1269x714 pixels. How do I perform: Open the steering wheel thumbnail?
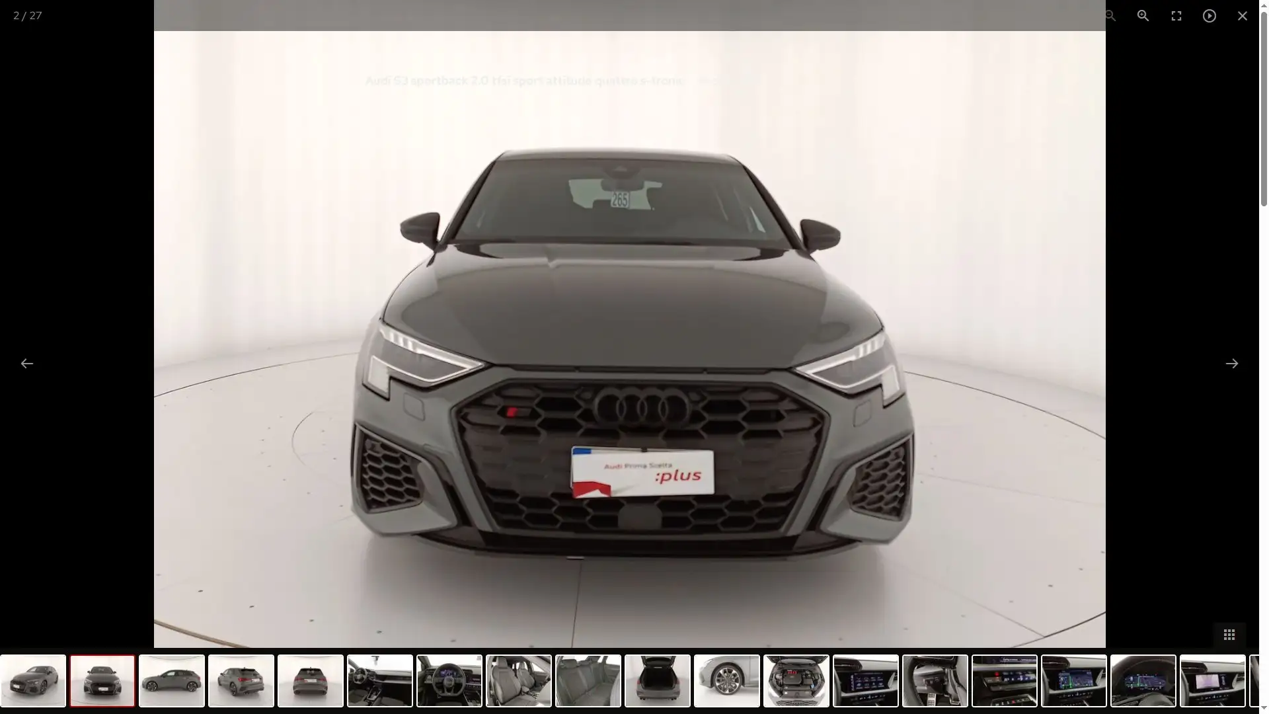449,681
